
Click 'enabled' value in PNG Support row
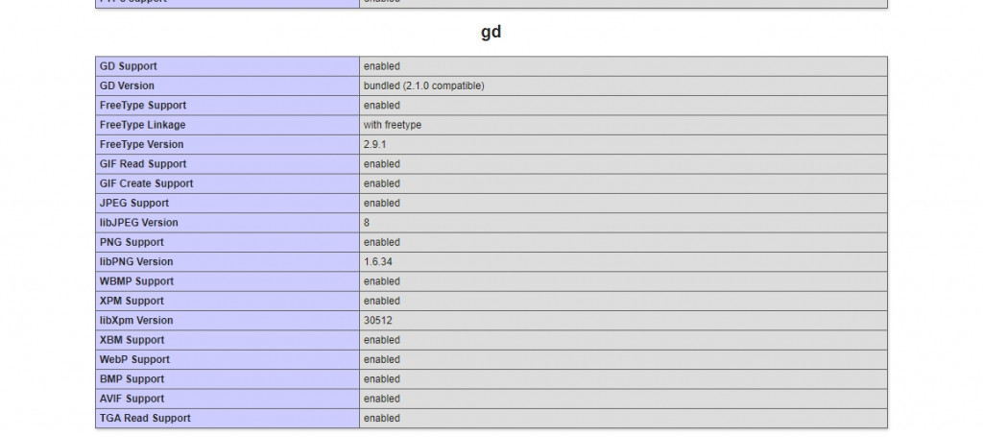[382, 242]
